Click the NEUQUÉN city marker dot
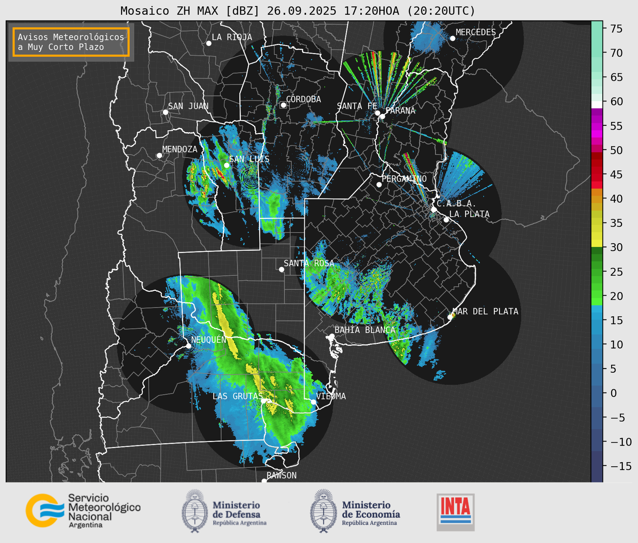 click(188, 346)
